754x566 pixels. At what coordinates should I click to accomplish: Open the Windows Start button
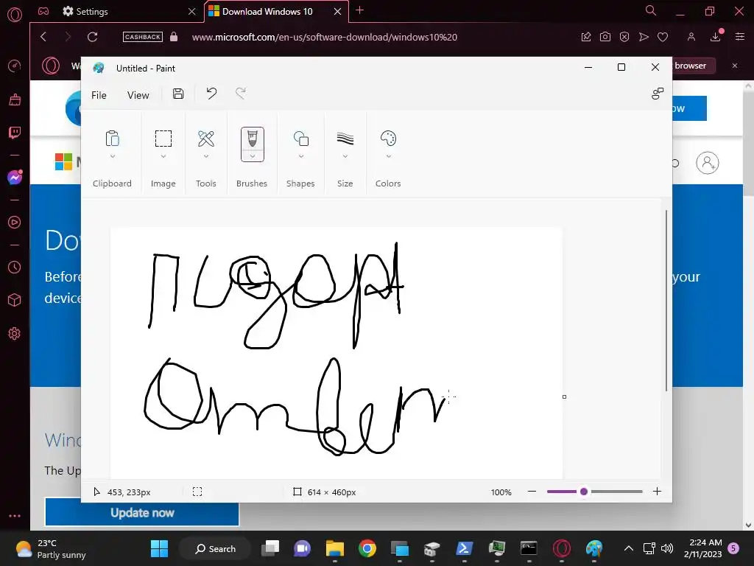[159, 548]
